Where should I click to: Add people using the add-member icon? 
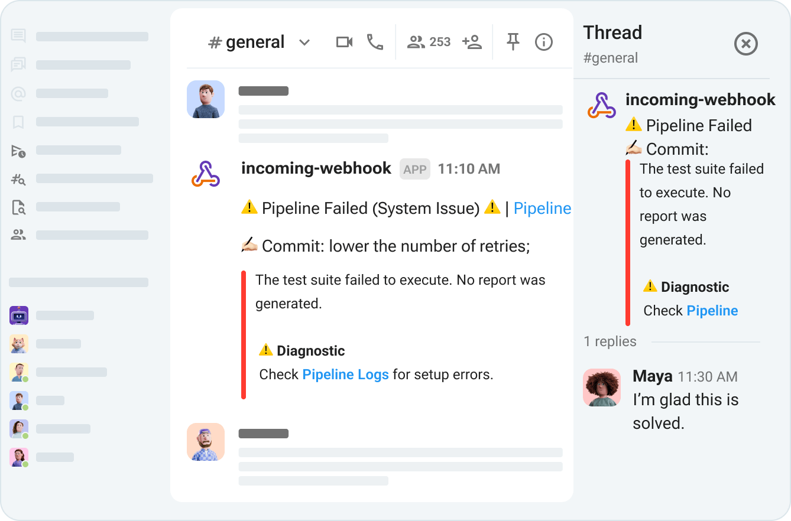point(472,41)
